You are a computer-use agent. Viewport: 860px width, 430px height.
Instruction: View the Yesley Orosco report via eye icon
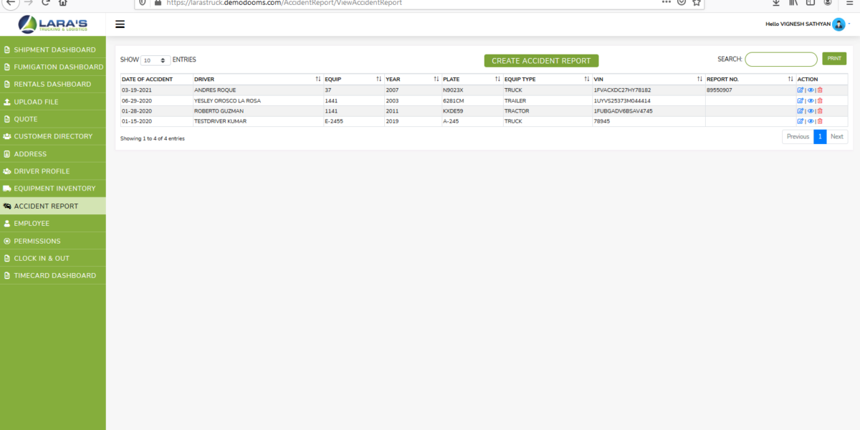(x=811, y=101)
